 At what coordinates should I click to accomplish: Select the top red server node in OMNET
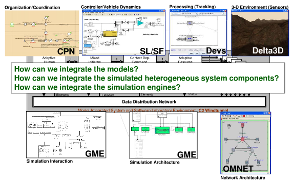pos(242,125)
